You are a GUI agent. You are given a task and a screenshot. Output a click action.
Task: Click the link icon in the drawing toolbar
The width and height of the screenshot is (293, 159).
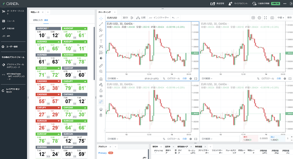(101, 102)
